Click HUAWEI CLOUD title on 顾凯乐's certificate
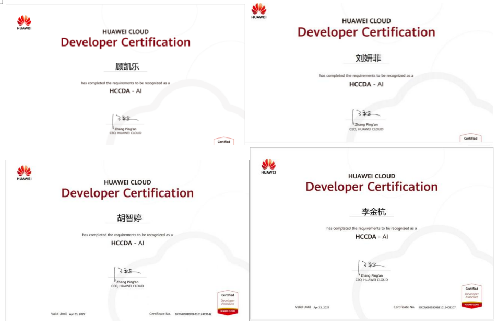Image resolution: width=497 pixels, height=322 pixels. tap(125, 32)
